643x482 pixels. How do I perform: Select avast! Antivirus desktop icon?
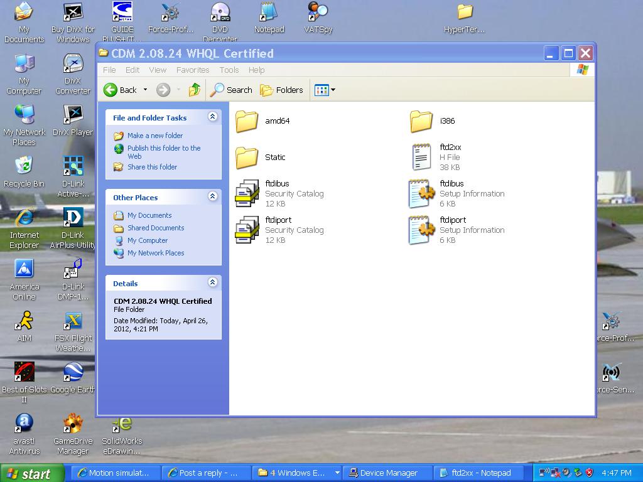[24, 434]
